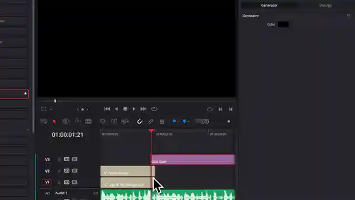The width and height of the screenshot is (355, 200).
Task: Click the red playhead marker
Action: click(151, 131)
